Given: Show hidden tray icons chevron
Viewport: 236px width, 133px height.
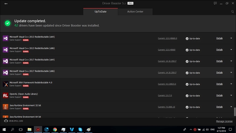Looking at the screenshot, I should (x=191, y=129).
